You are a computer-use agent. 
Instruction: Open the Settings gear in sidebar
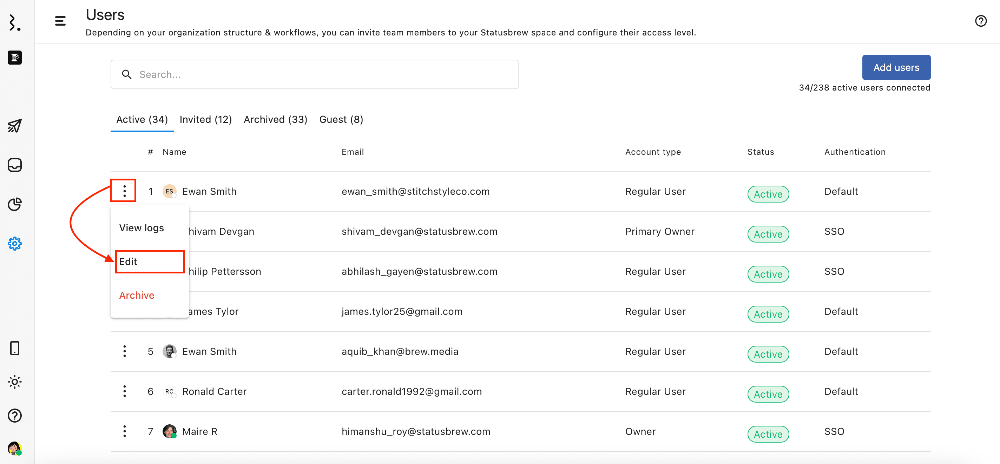pyautogui.click(x=14, y=244)
